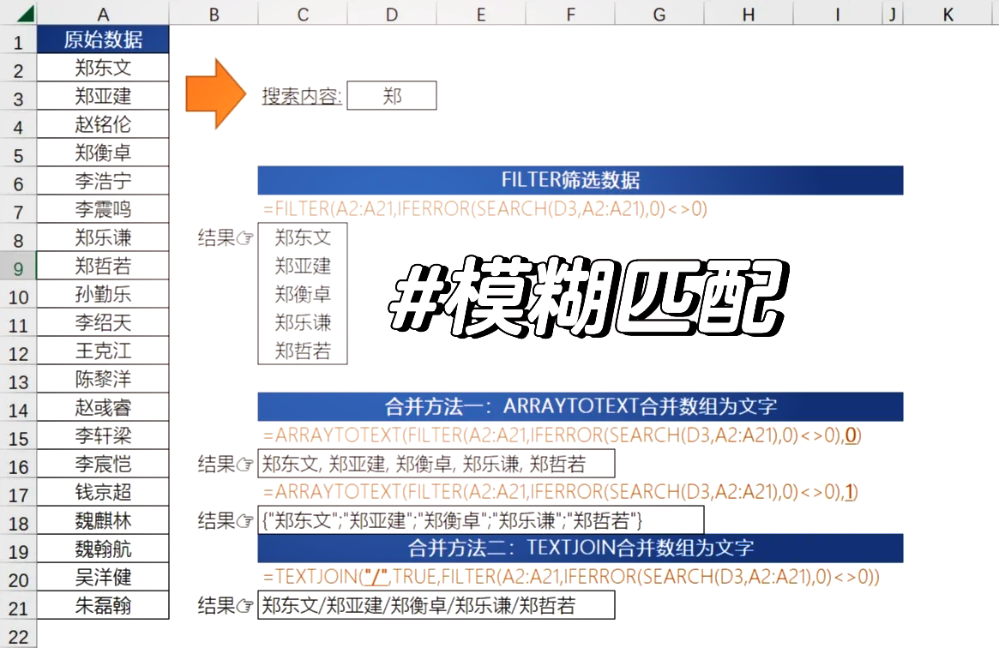Select cell 李宸恺
Screen dimensions: 999x648
pos(103,464)
